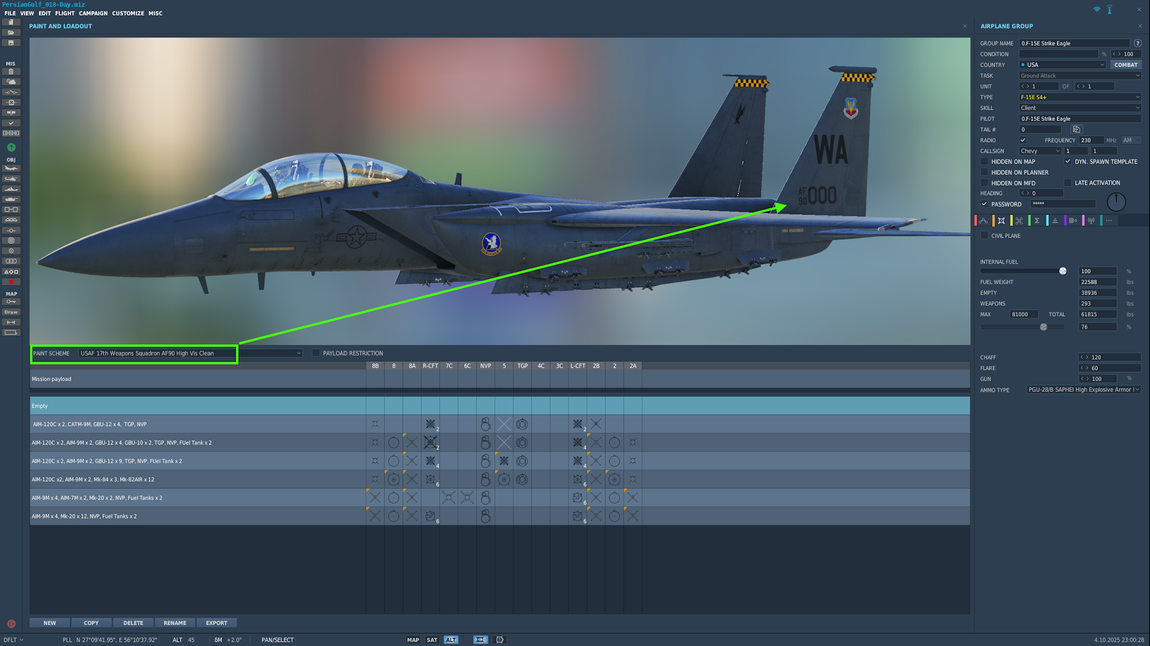Expand the Paint Scheme dropdown
This screenshot has width=1150, height=646.
point(299,354)
